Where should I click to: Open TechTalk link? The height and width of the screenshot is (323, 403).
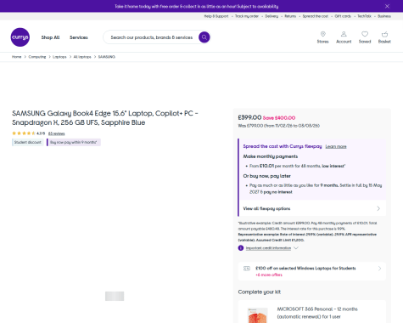(364, 16)
